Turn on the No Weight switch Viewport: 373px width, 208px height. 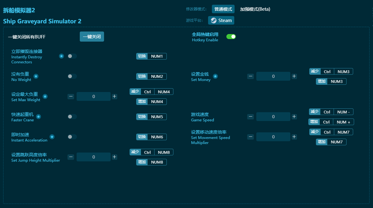click(x=72, y=76)
